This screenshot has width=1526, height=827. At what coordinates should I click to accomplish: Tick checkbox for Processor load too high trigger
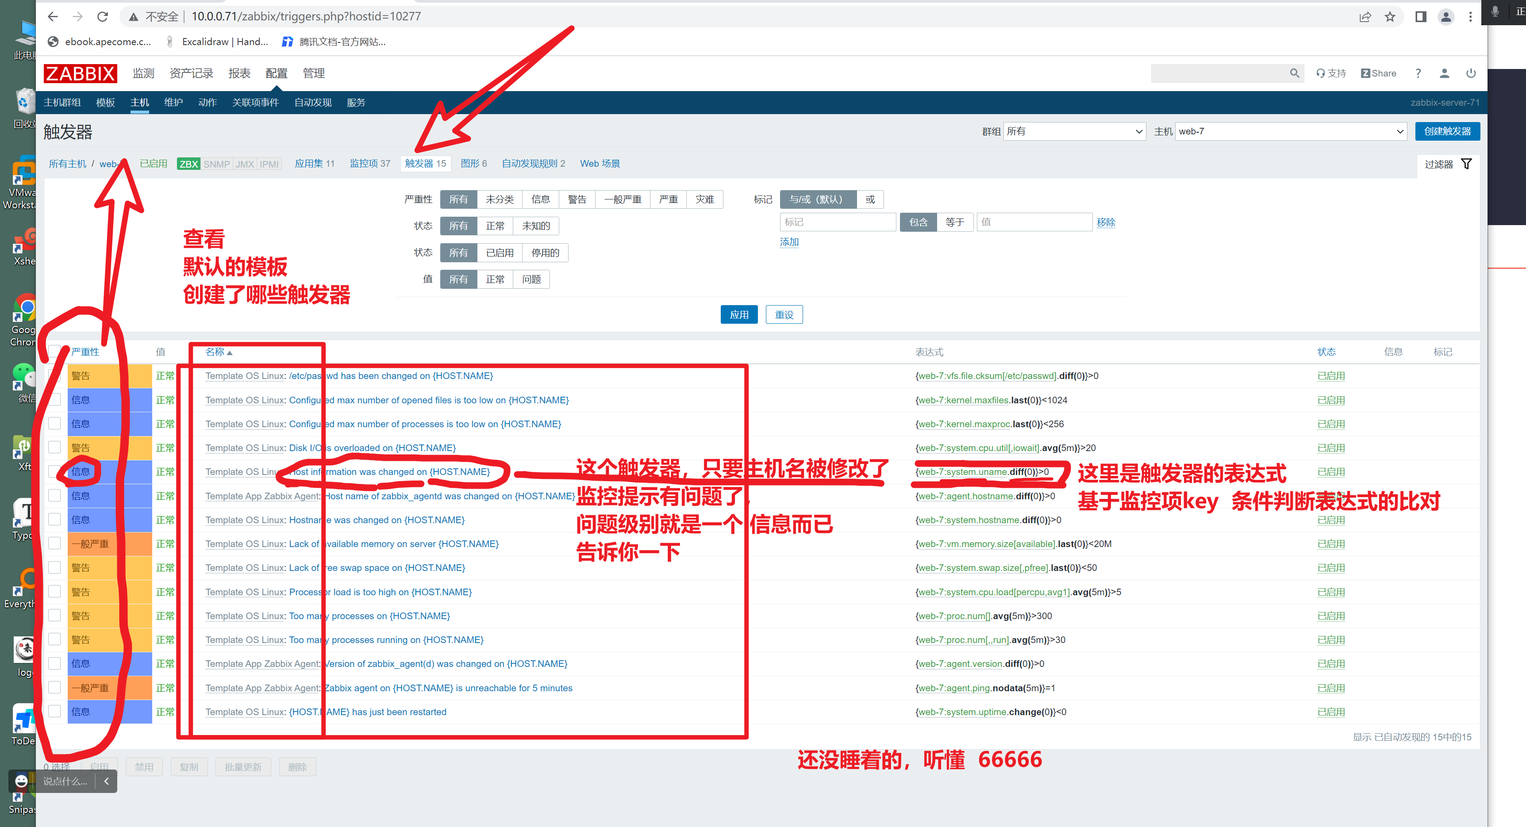(x=54, y=591)
